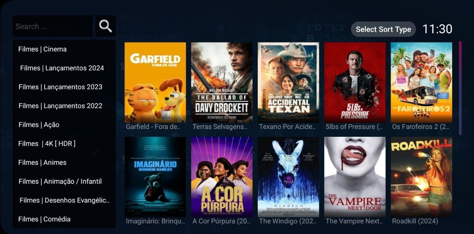The height and width of the screenshot is (234, 474).
Task: Click the magnifying glass search icon
Action: [x=106, y=26]
